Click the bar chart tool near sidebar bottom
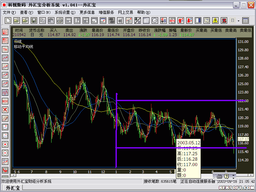 click(x=5, y=170)
